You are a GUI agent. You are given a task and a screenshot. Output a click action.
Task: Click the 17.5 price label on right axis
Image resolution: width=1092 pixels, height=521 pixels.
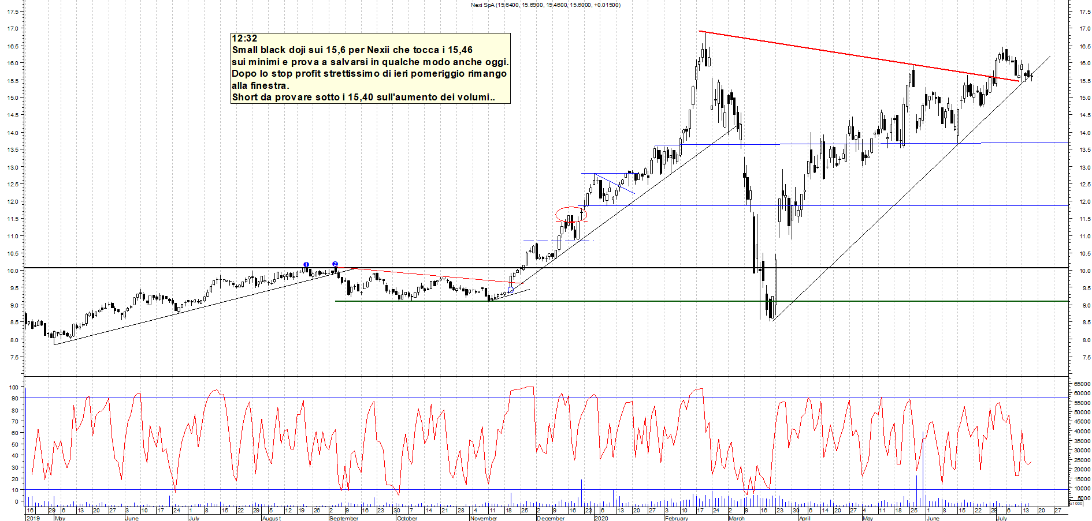coord(1084,12)
